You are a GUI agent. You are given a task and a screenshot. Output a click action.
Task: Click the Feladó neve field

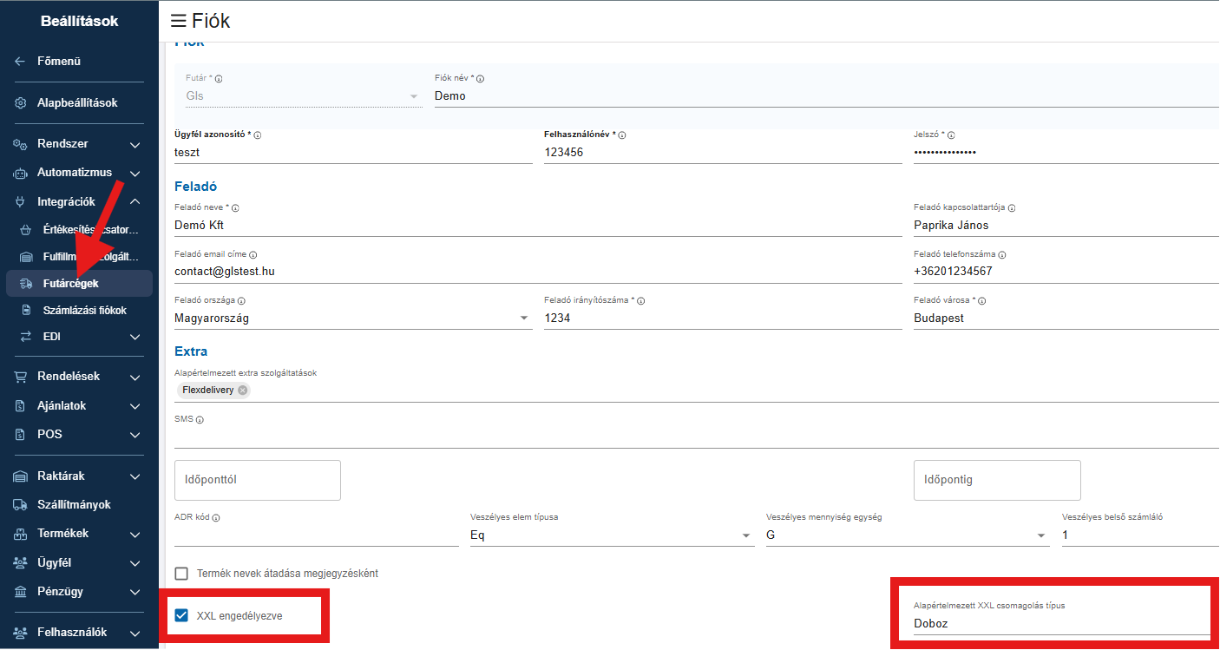(538, 225)
